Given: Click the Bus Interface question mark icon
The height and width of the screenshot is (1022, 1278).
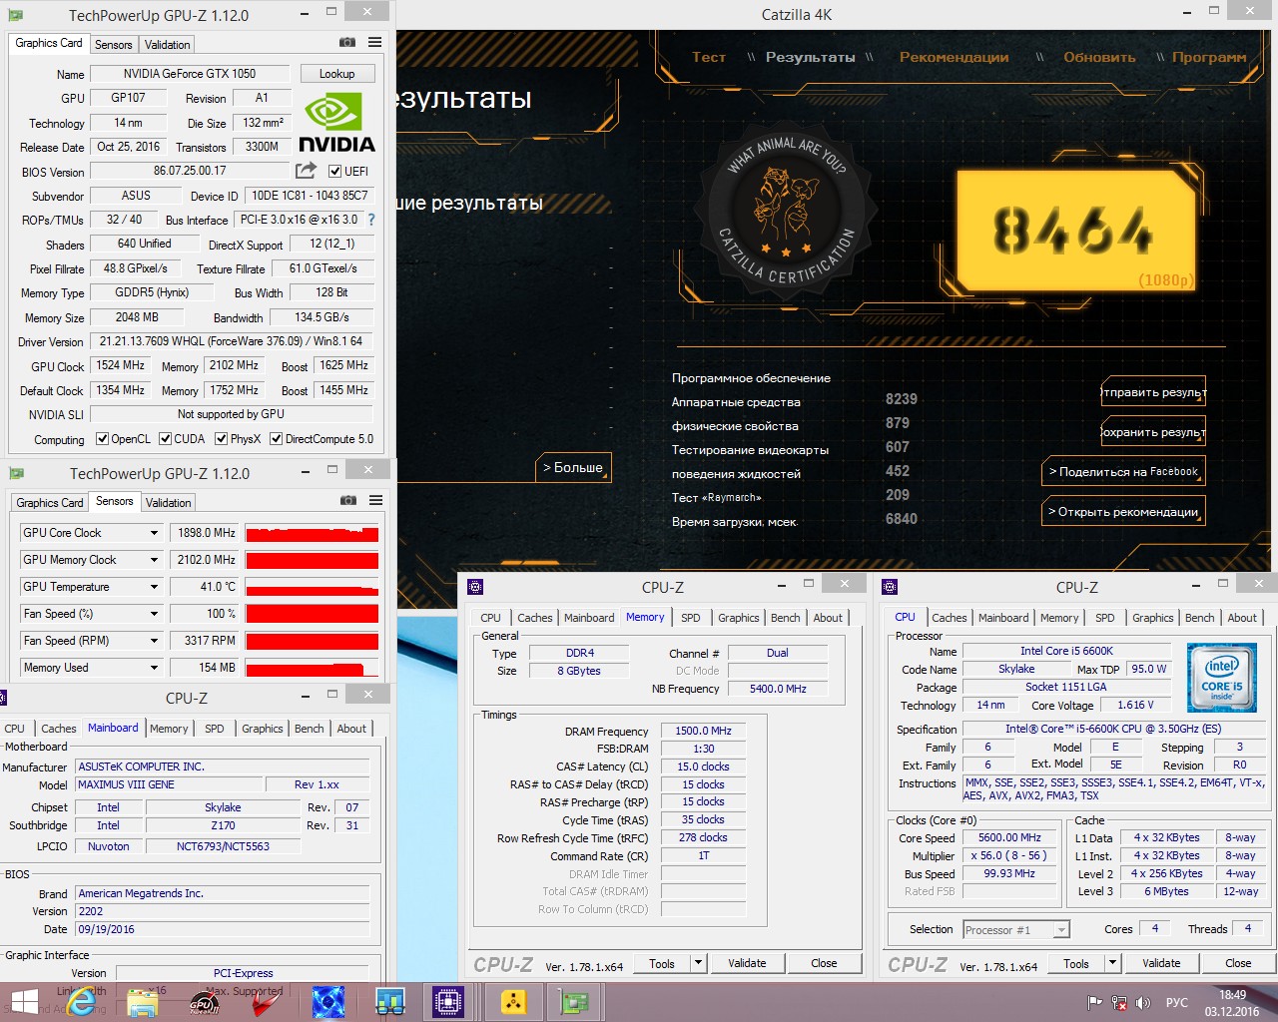Looking at the screenshot, I should pos(371,220).
